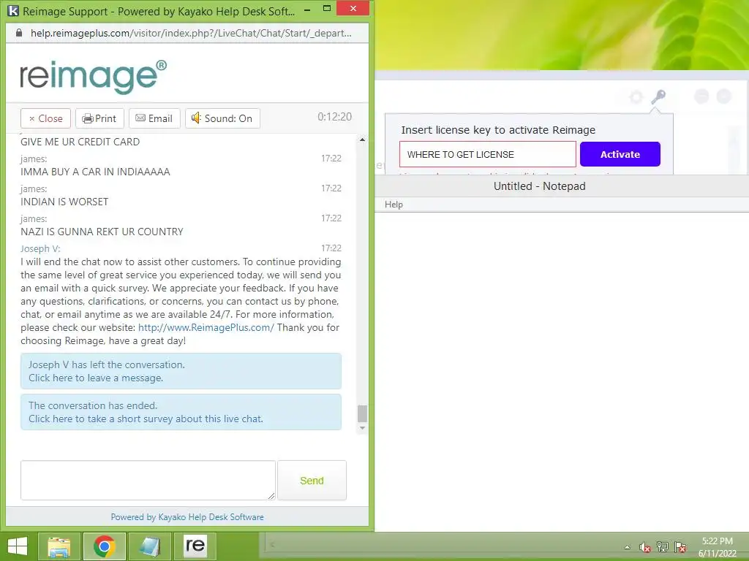Click the key icon in Reimage window

[658, 97]
